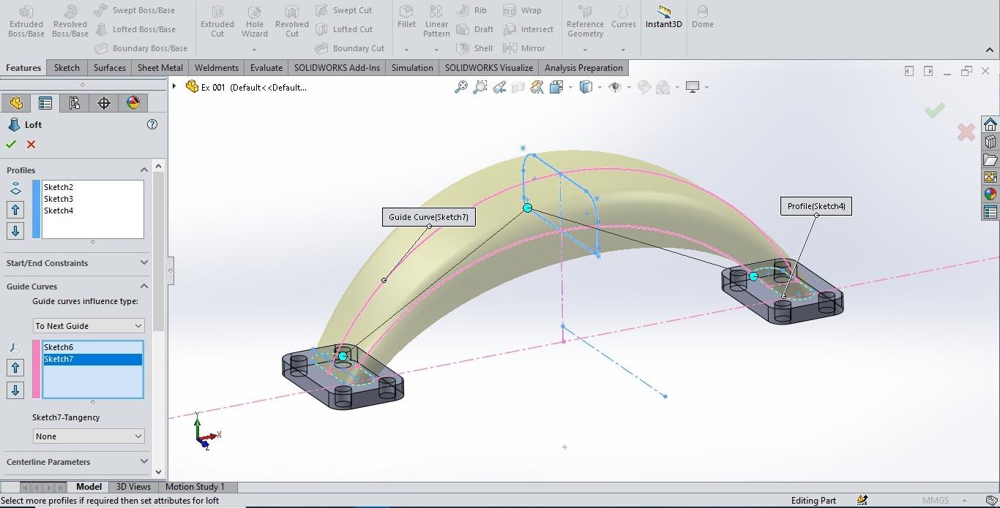Open the Motion Study 1 tab

[195, 487]
